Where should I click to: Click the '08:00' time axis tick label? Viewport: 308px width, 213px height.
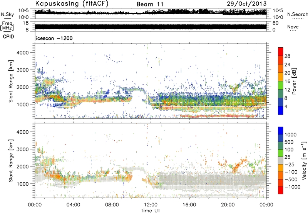point(112,205)
